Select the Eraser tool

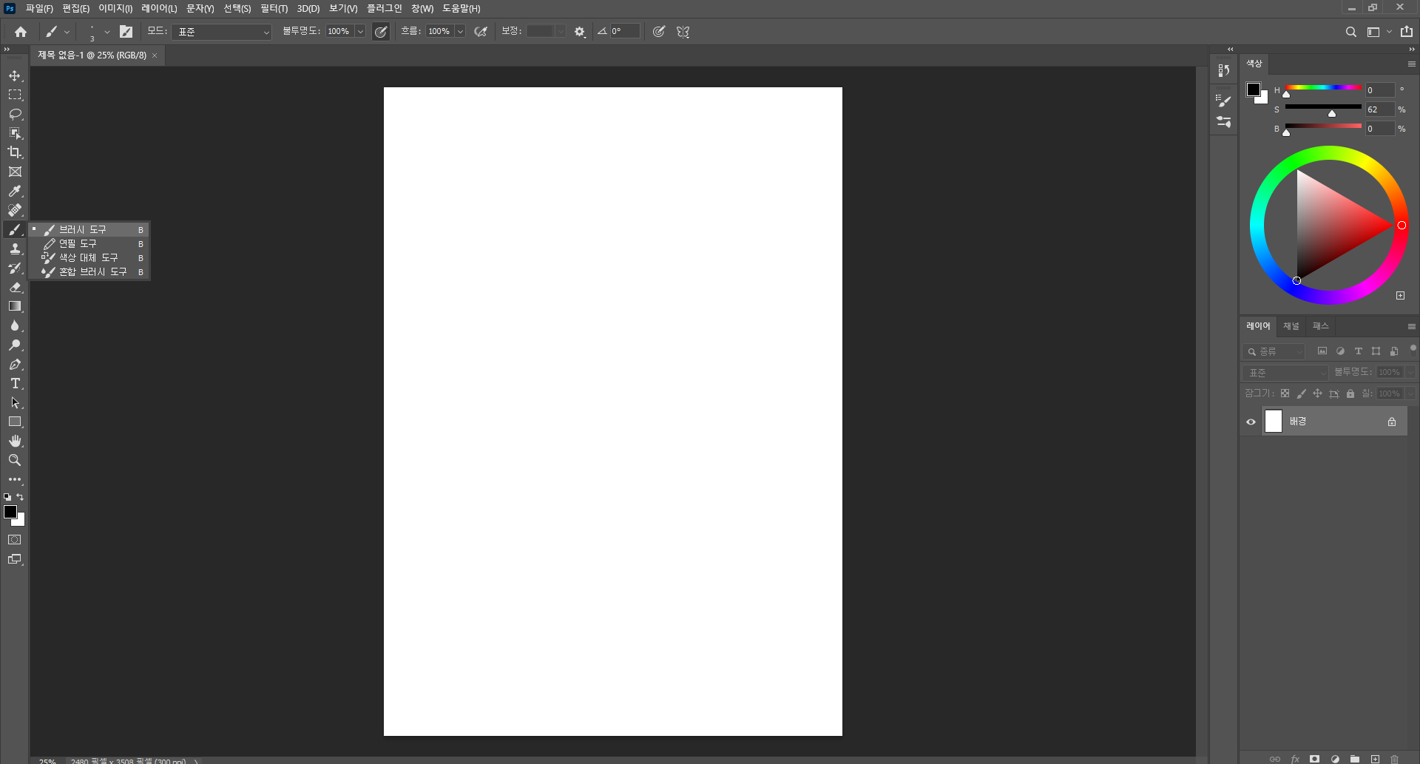point(15,288)
